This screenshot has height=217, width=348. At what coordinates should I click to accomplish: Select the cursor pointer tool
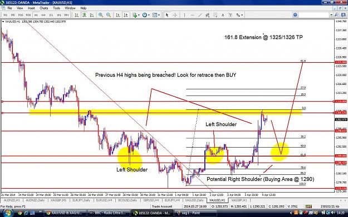(x=167, y=15)
